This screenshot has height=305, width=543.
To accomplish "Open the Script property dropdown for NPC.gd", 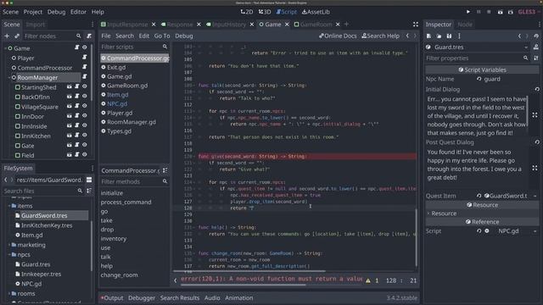I will pyautogui.click(x=535, y=231).
